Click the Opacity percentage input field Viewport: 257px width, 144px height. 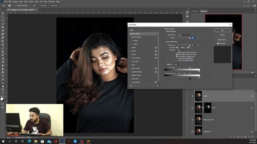(194, 38)
